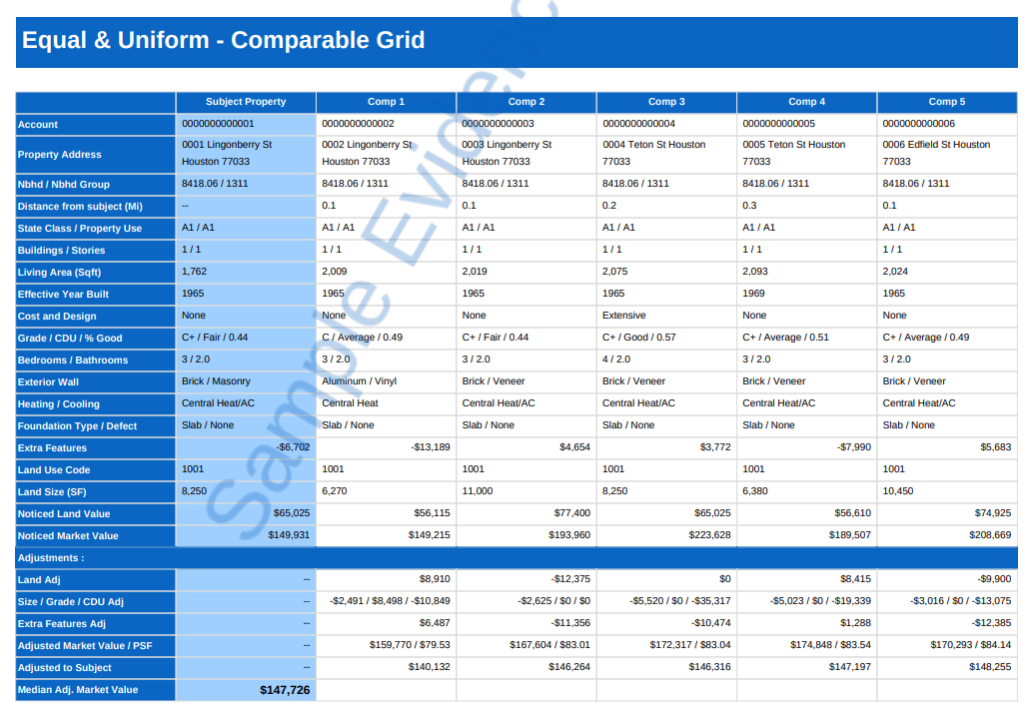
Task: Click the 'Effective Year Built' label
Action: pyautogui.click(x=63, y=295)
